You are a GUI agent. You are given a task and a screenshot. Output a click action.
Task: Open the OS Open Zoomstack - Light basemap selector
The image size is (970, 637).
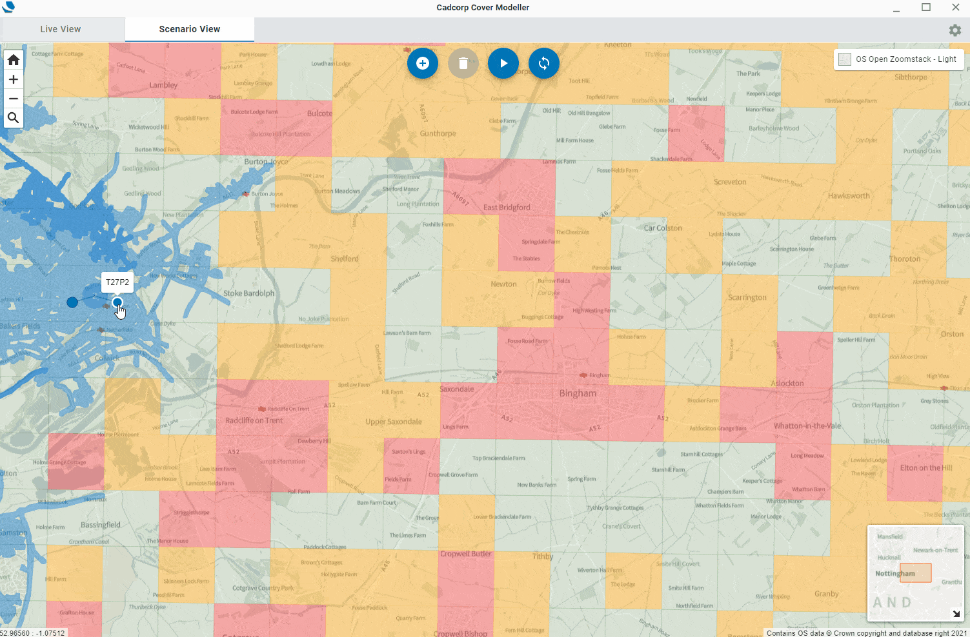(898, 59)
